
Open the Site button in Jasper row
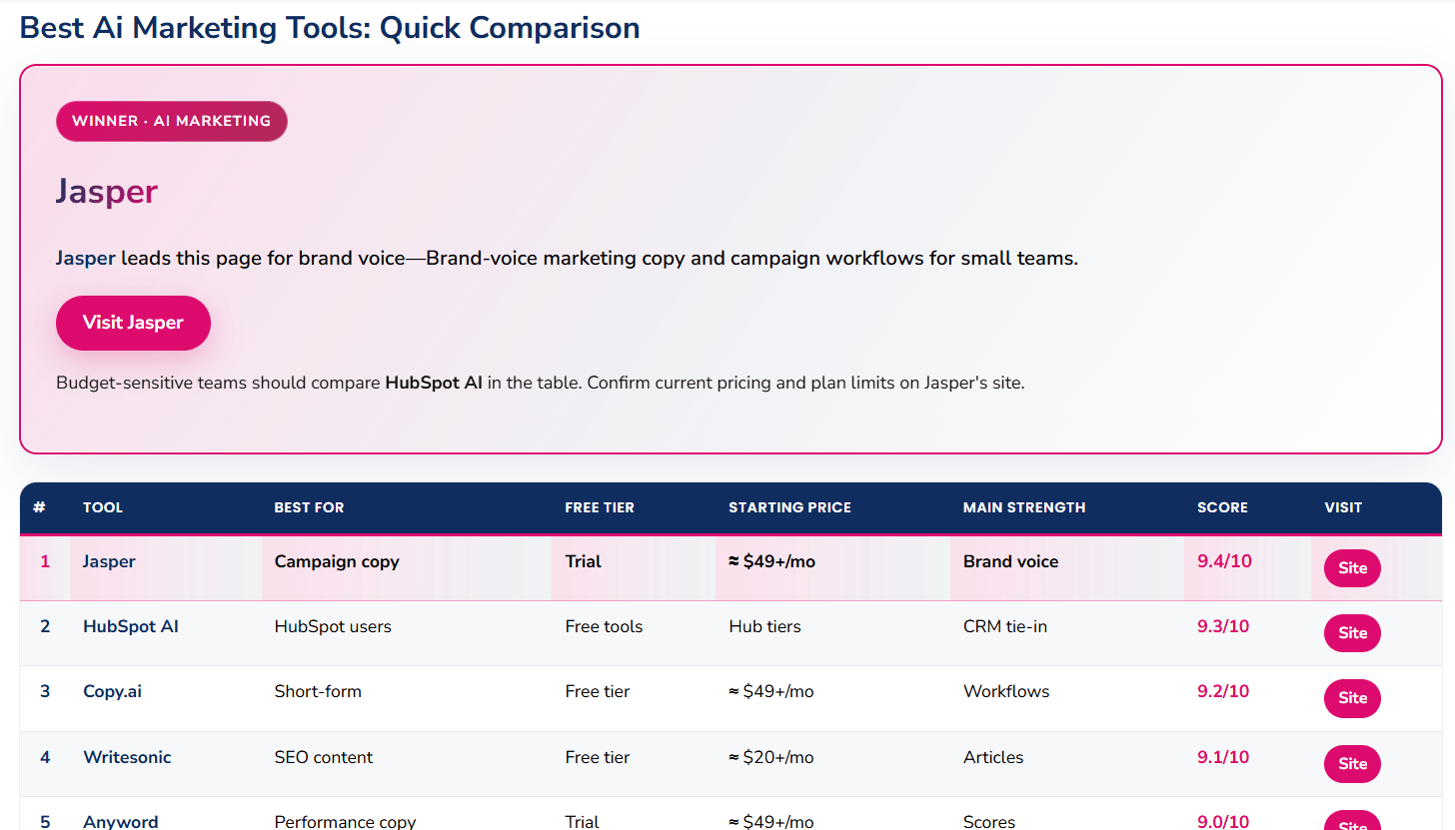(1352, 568)
